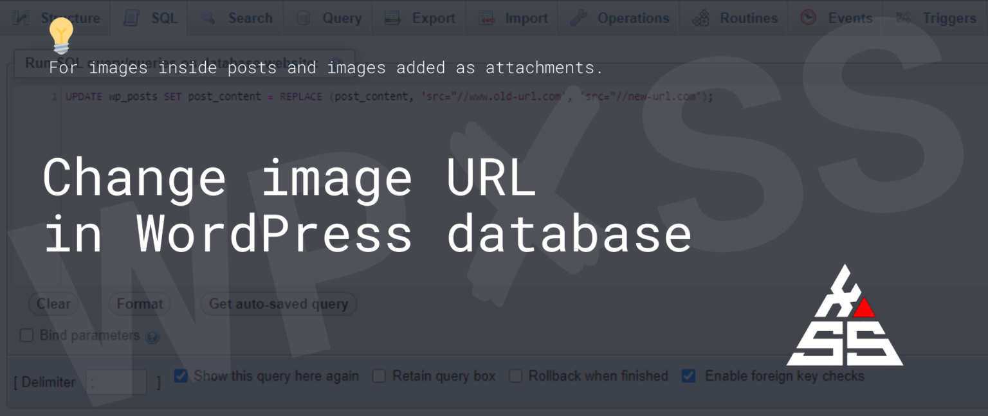
Task: Click the Operations wrench icon
Action: coord(578,18)
